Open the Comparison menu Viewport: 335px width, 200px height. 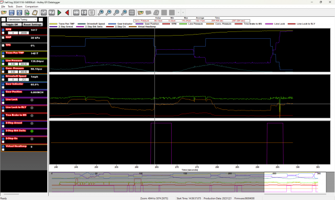(31, 7)
